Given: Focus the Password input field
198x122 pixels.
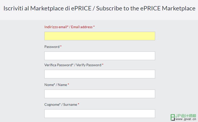Looking at the screenshot, I should pos(100,56).
